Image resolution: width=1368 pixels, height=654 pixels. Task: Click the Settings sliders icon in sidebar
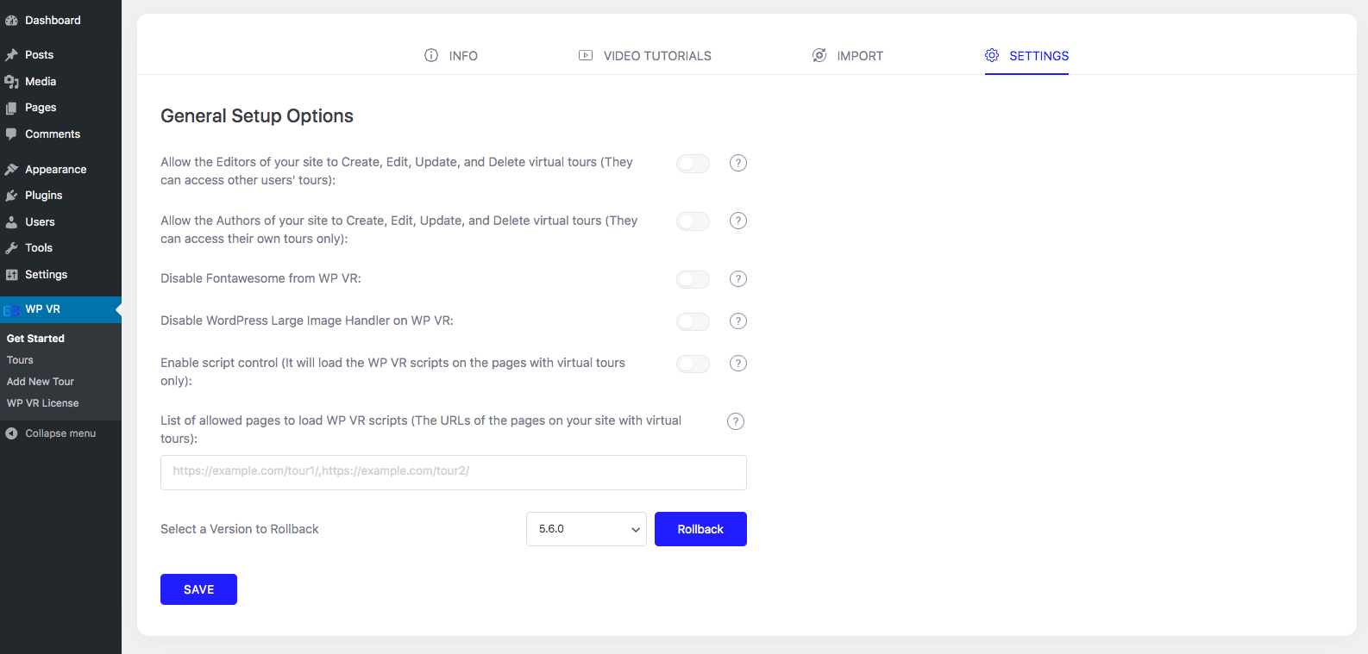click(x=11, y=275)
